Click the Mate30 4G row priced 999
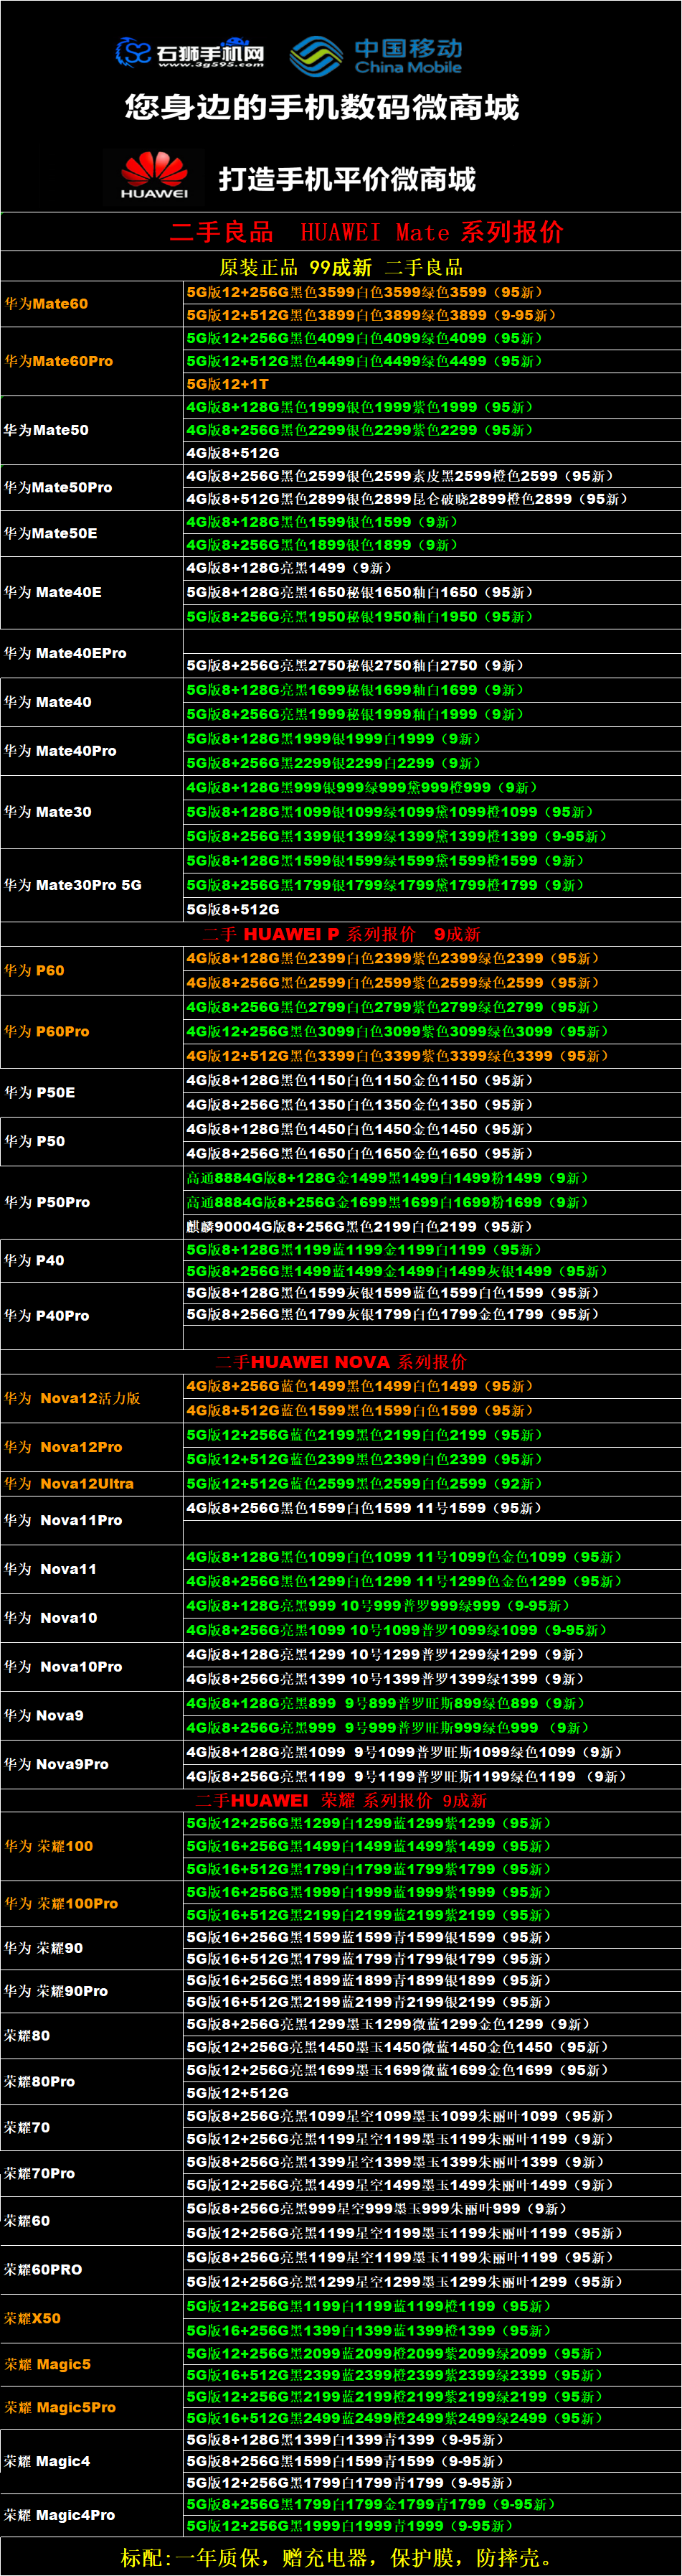682x2576 pixels. click(432, 787)
